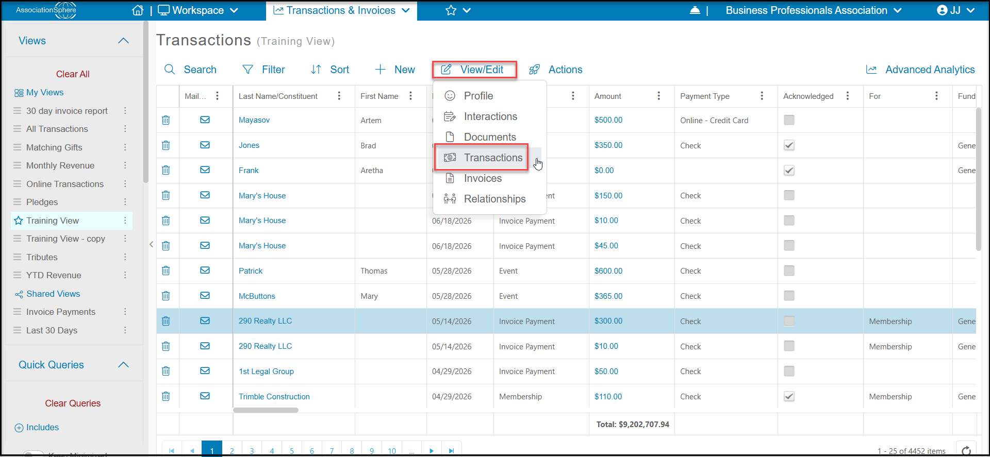
Task: Delete the McButtons transaction
Action: [166, 296]
